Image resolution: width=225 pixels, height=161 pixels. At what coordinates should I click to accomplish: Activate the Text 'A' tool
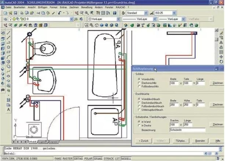8,109
